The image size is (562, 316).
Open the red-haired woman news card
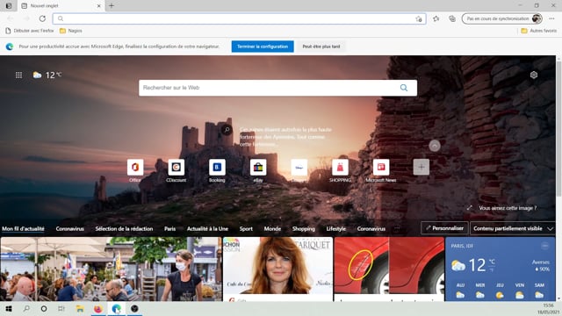(277, 269)
